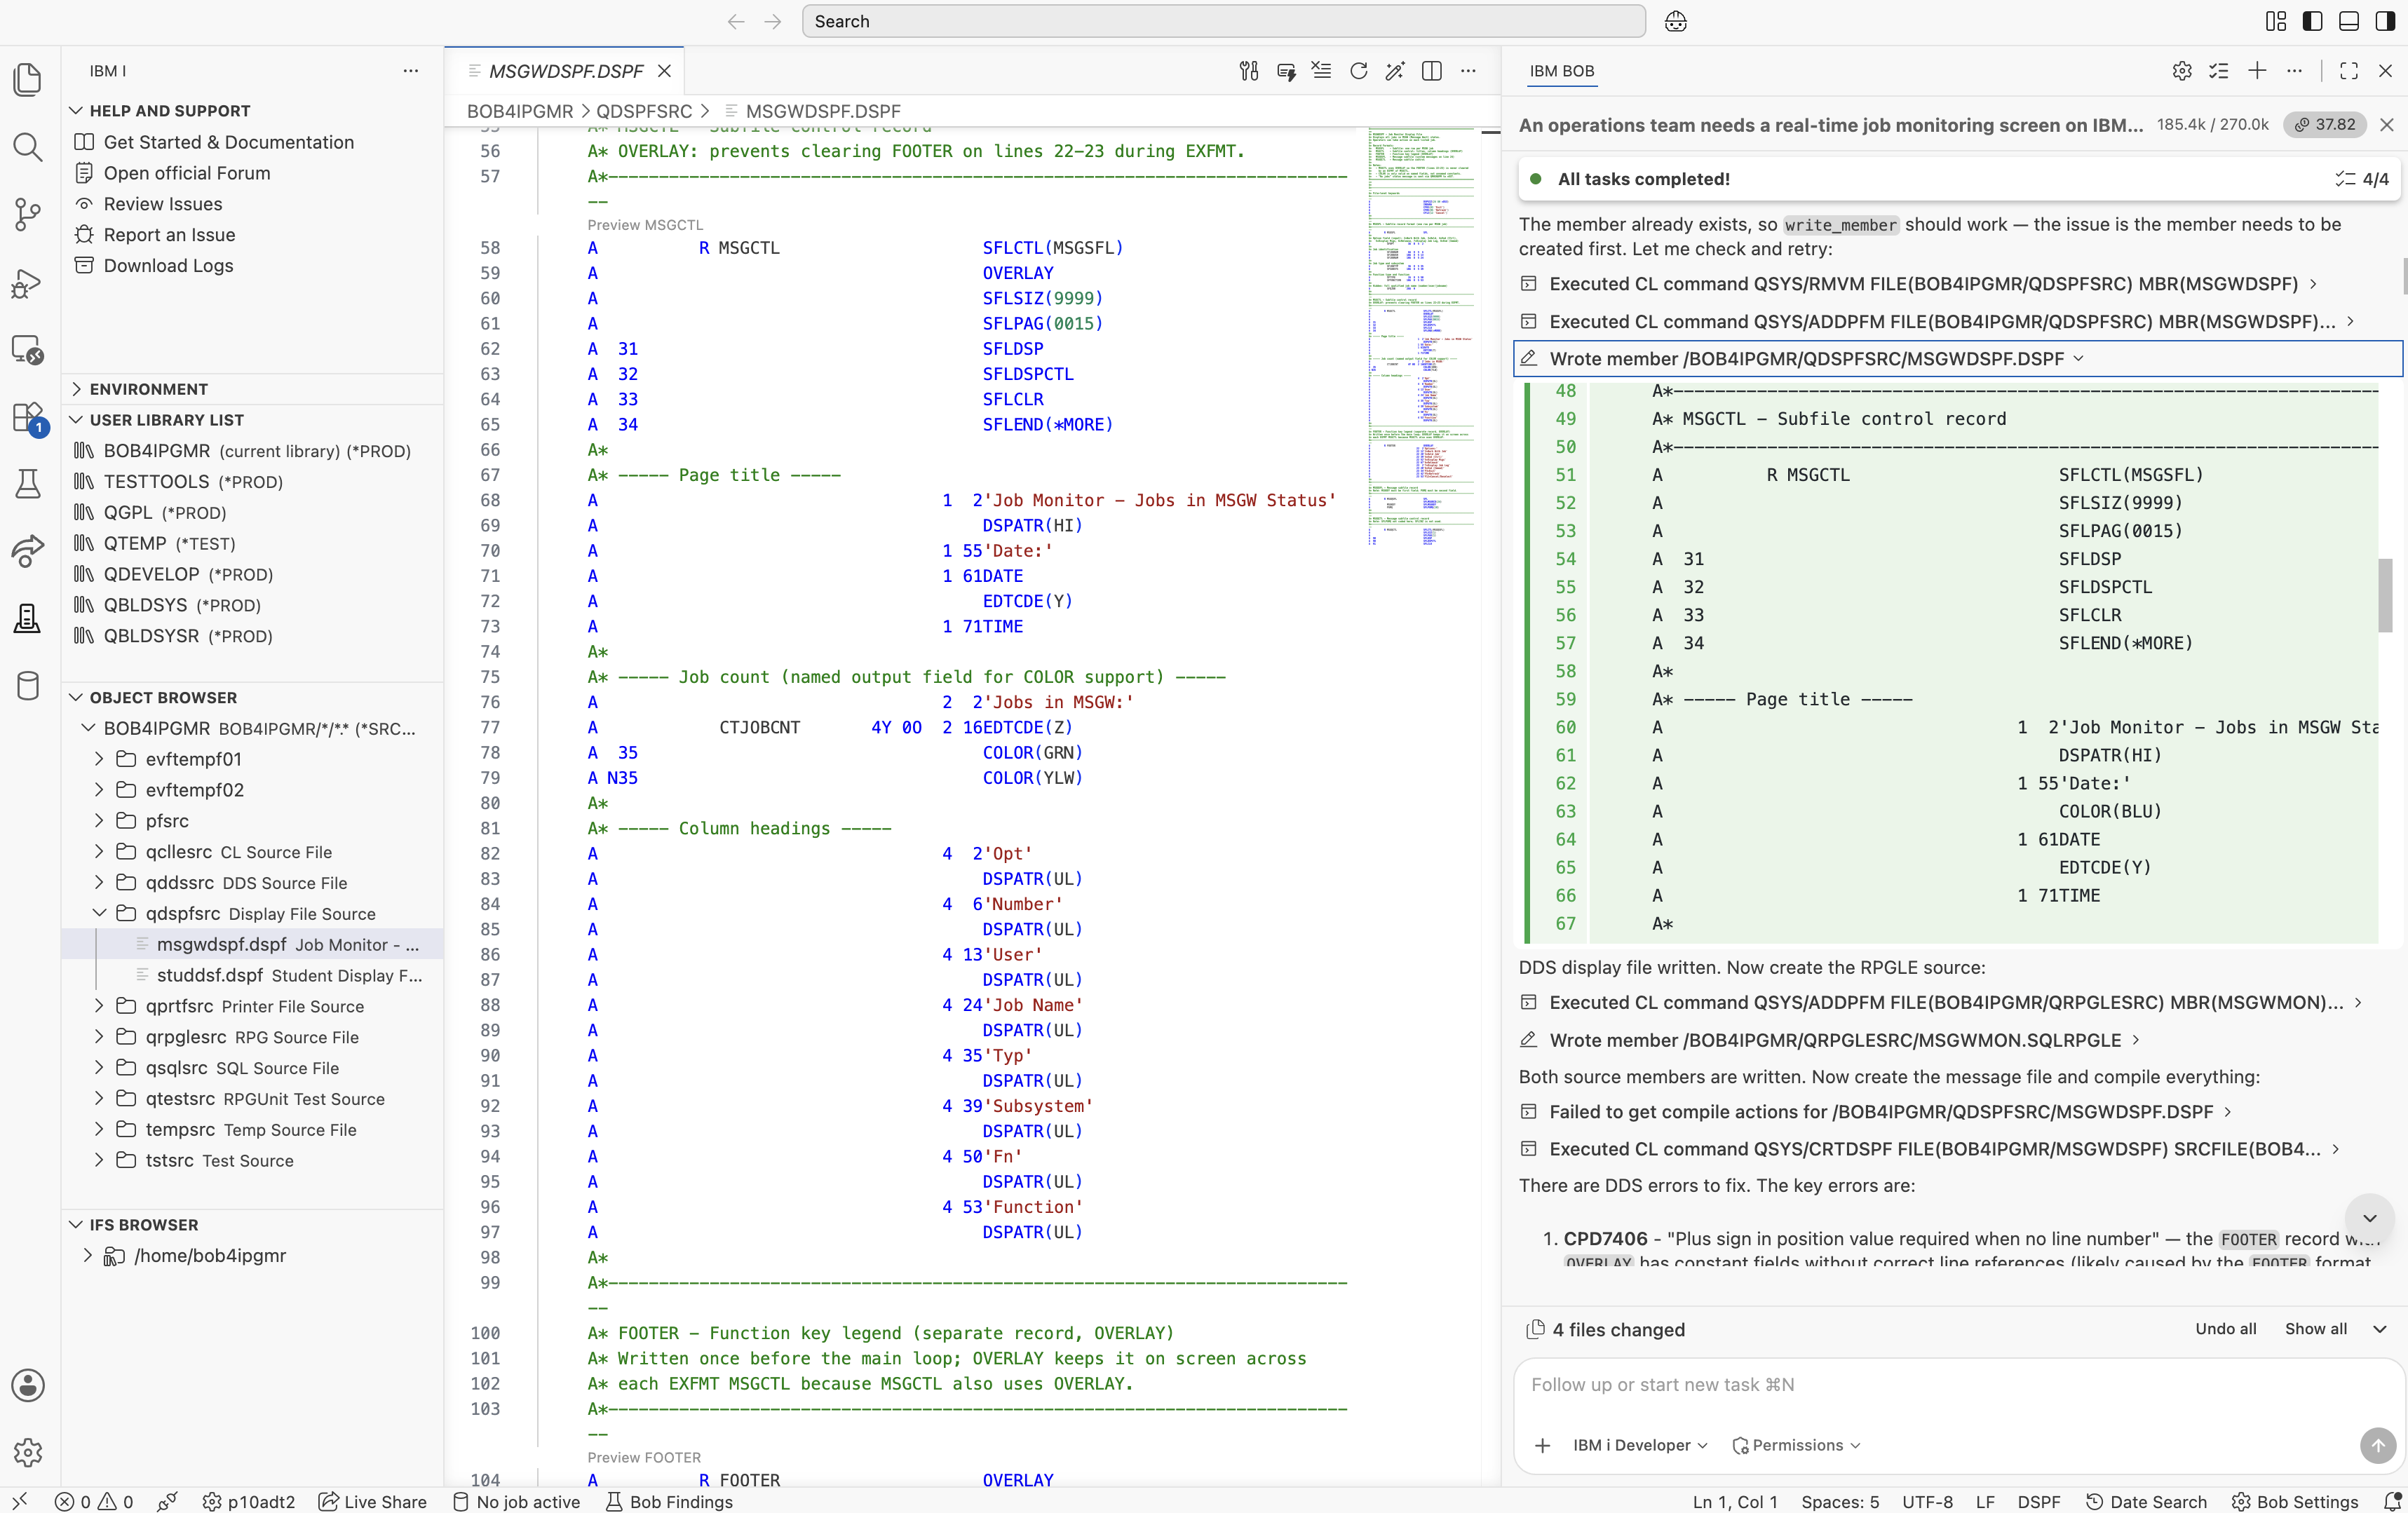Click the Customize Layout icon in title bar
This screenshot has height=1513, width=2408.
click(2276, 21)
